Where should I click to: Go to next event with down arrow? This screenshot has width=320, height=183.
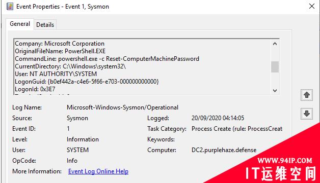[307, 114]
